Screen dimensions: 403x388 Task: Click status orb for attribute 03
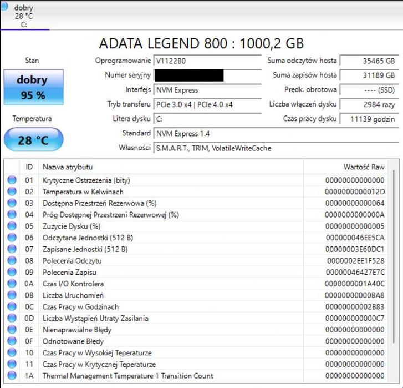pos(12,203)
